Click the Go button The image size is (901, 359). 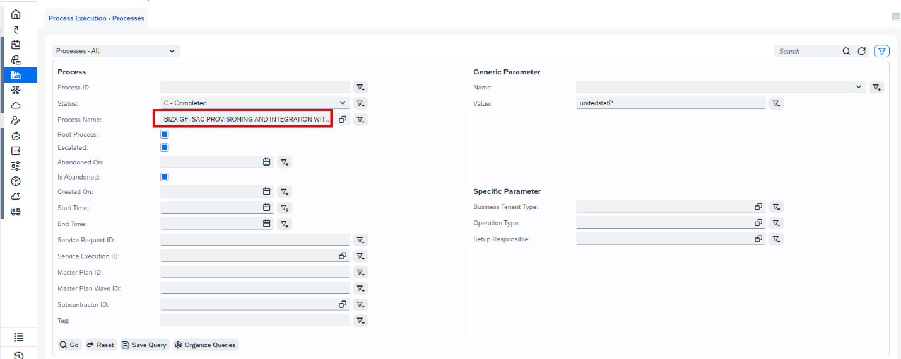coord(69,345)
